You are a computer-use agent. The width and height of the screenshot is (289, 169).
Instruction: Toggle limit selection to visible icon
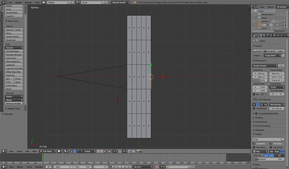[110, 151]
